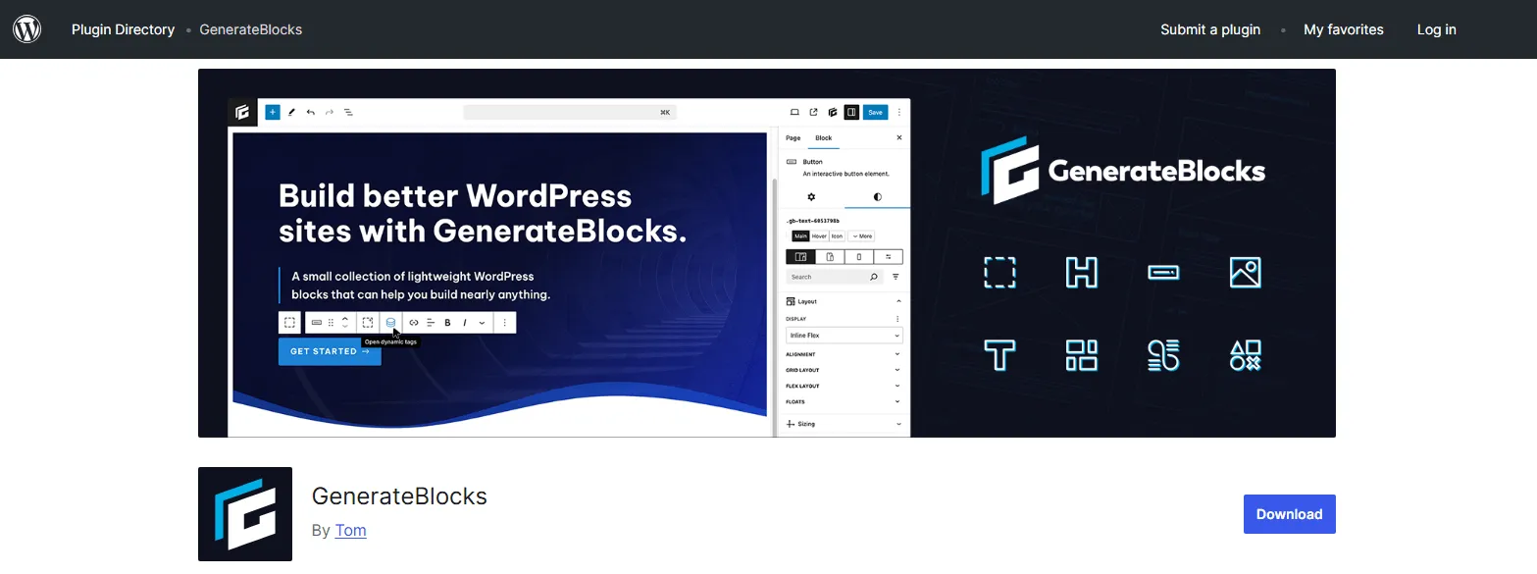Open the Plugin Directory link
The height and width of the screenshot is (574, 1537).
coord(123,29)
